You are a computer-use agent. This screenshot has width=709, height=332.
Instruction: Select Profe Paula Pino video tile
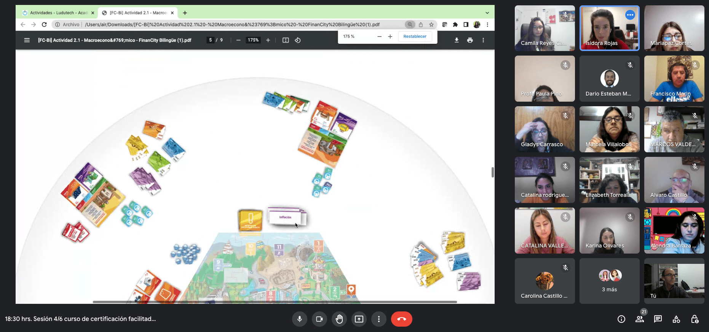tap(545, 78)
